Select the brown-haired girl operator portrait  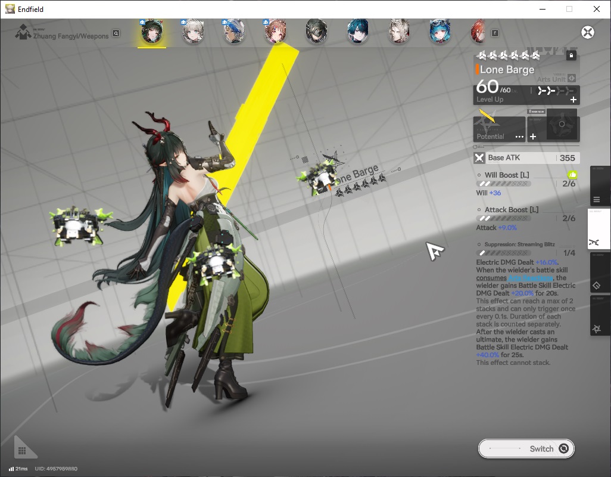[x=275, y=32]
